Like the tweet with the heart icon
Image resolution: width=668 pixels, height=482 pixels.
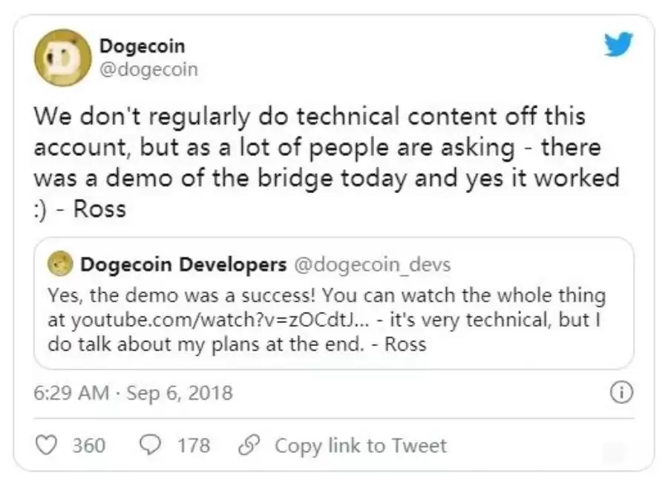[x=47, y=446]
